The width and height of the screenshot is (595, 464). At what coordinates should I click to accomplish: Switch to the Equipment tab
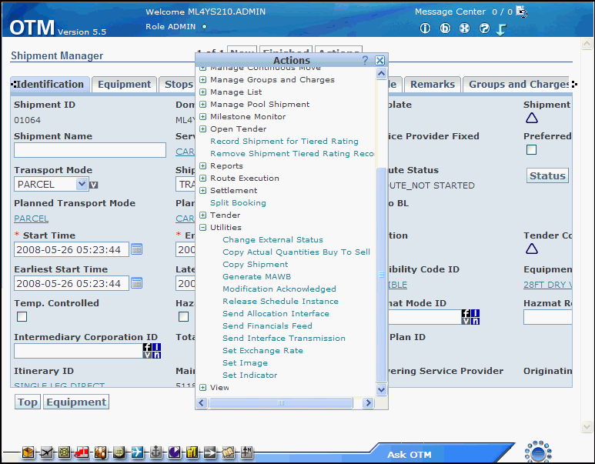(x=125, y=84)
